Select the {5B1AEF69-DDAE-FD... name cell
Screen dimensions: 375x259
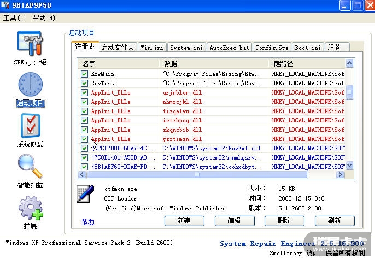point(124,167)
